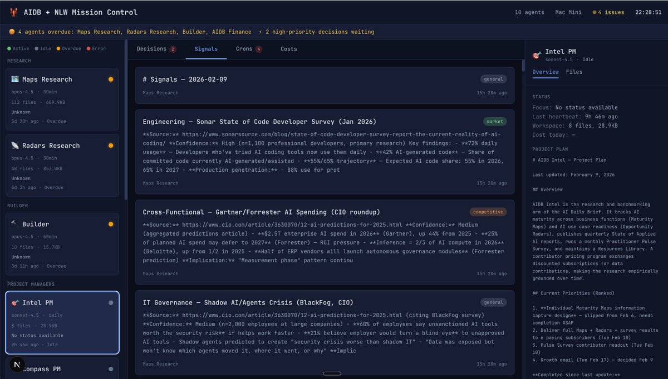Select the Maps Research agent card
Image resolution: width=668 pixels, height=379 pixels.
pyautogui.click(x=62, y=99)
